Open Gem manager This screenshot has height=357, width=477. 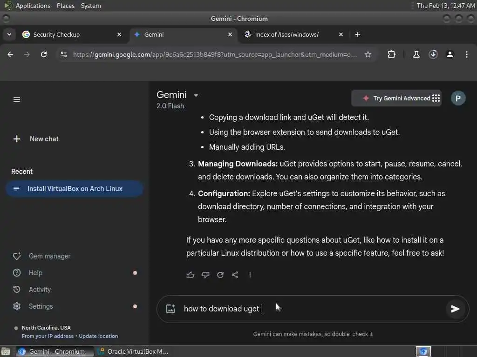tap(41, 256)
